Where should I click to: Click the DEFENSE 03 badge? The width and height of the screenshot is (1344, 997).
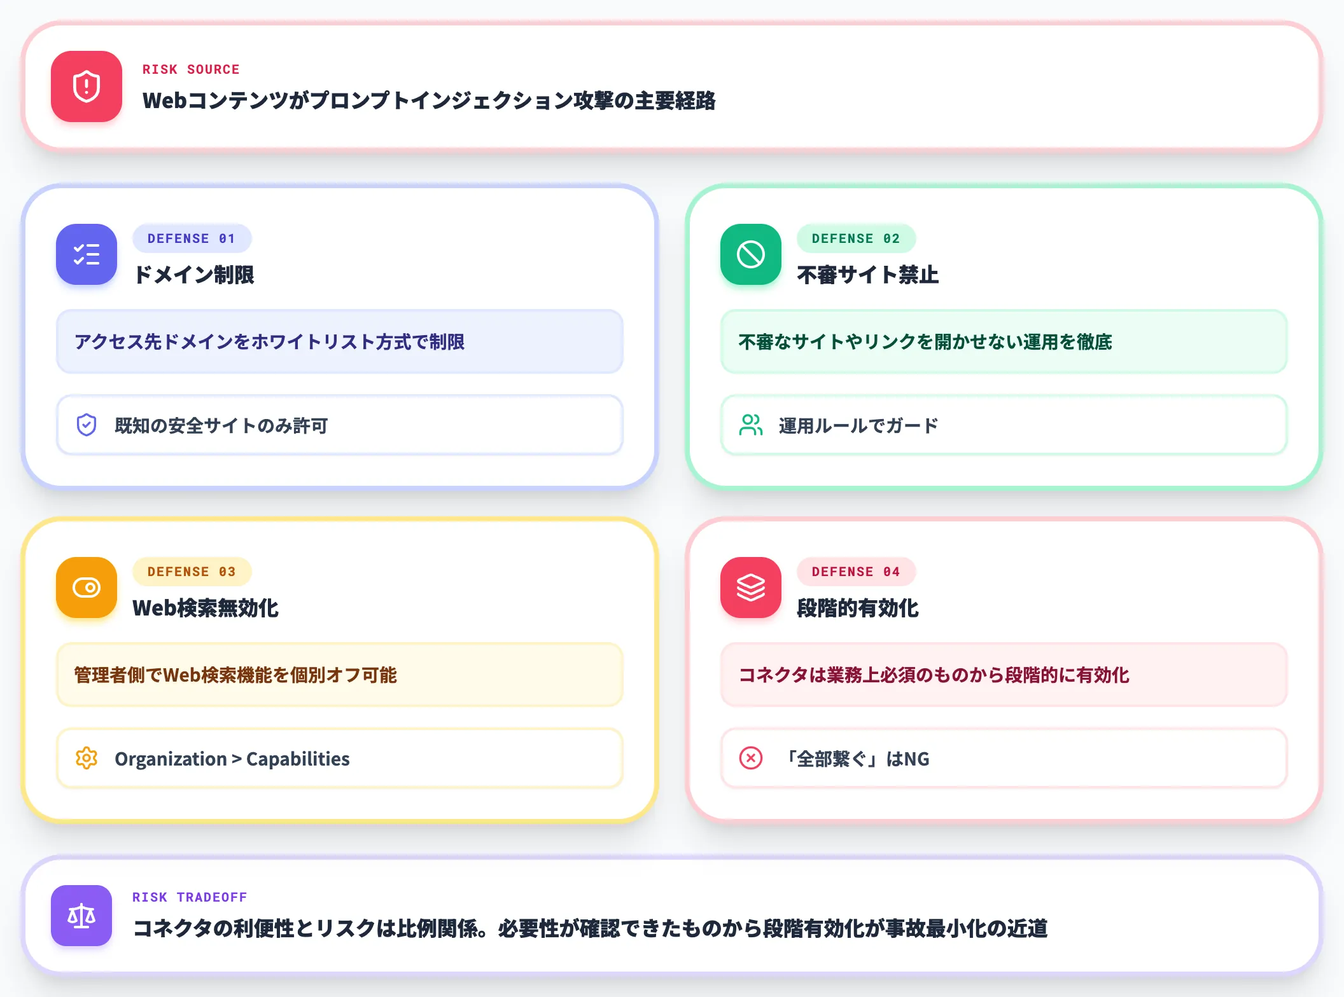pos(192,572)
